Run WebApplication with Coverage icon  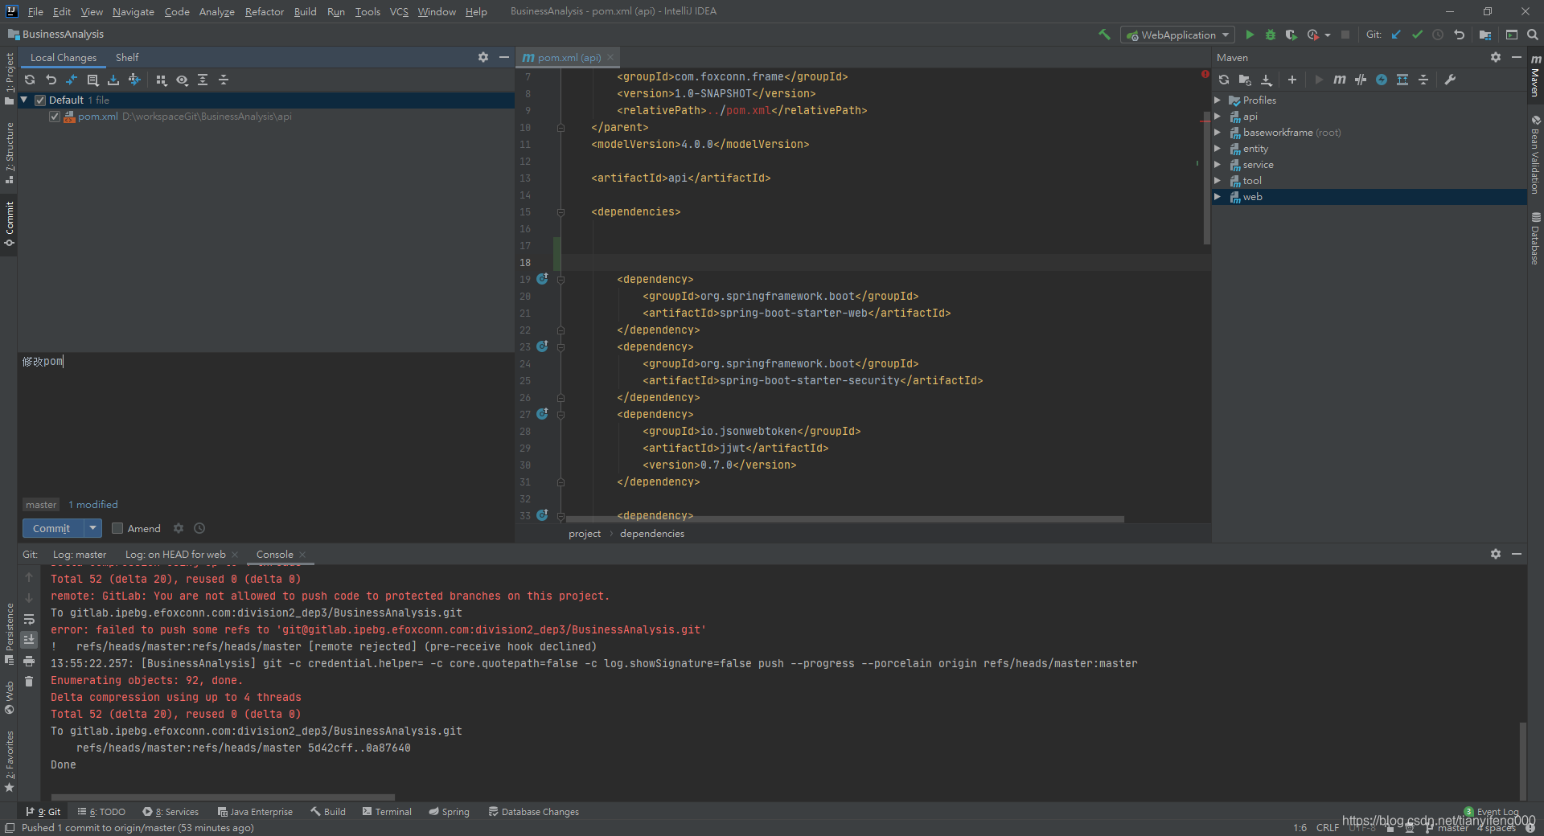click(1291, 35)
